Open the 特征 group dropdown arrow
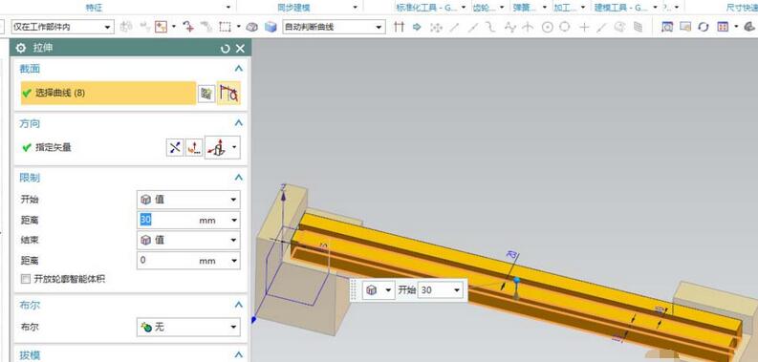The height and width of the screenshot is (362, 758). 228,8
